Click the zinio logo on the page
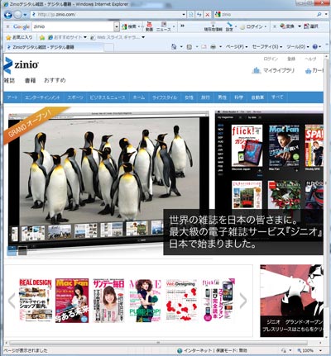Viewport: 331px width, 356px height. pyautogui.click(x=21, y=65)
